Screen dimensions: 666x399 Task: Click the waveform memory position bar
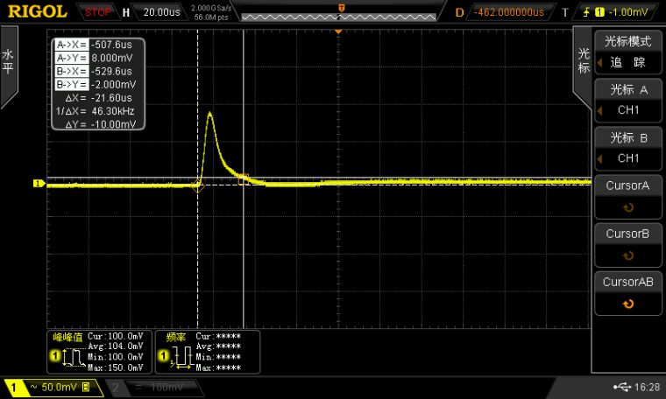tap(338, 17)
